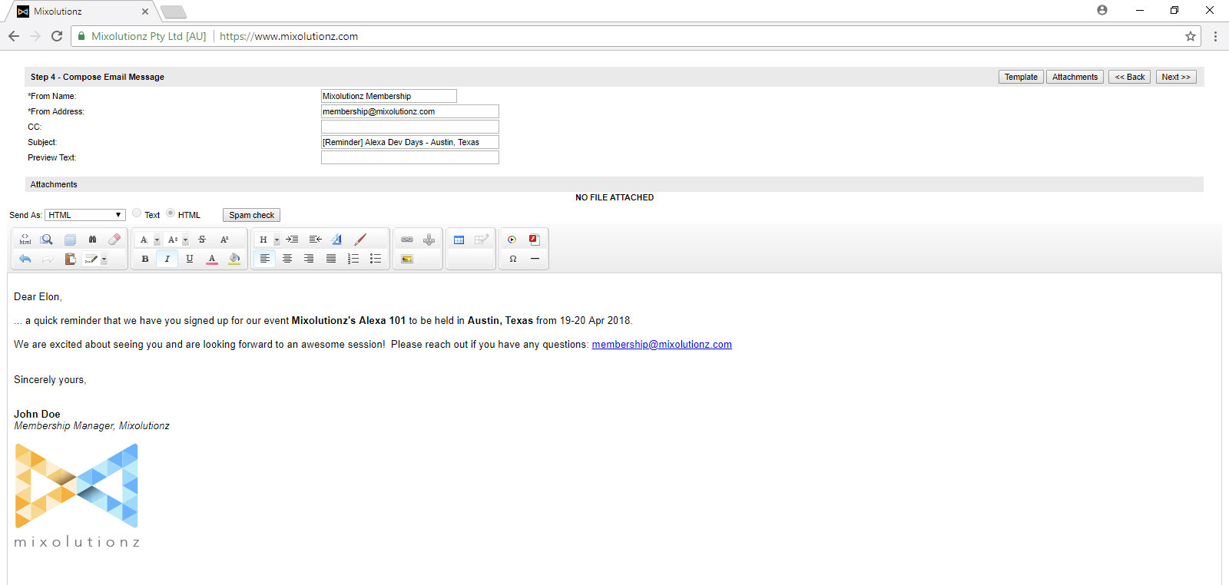Insert horizontal rule icon

tap(535, 259)
